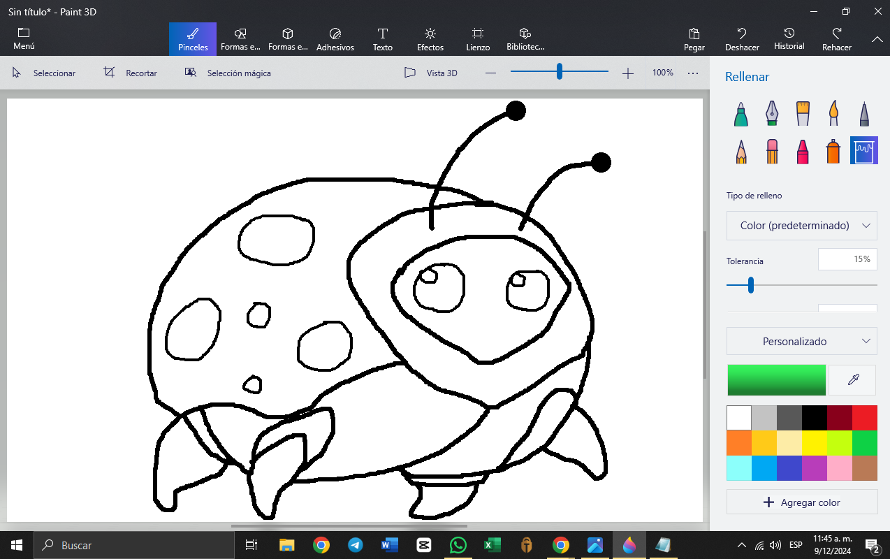Choose the orange color swatch
This screenshot has height=559, width=890.
(x=739, y=443)
